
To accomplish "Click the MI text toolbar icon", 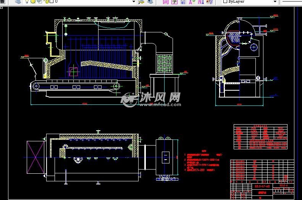I will (183, 2).
